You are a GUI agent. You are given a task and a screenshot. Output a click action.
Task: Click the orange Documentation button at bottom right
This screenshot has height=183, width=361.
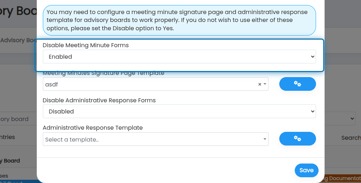click(x=342, y=178)
